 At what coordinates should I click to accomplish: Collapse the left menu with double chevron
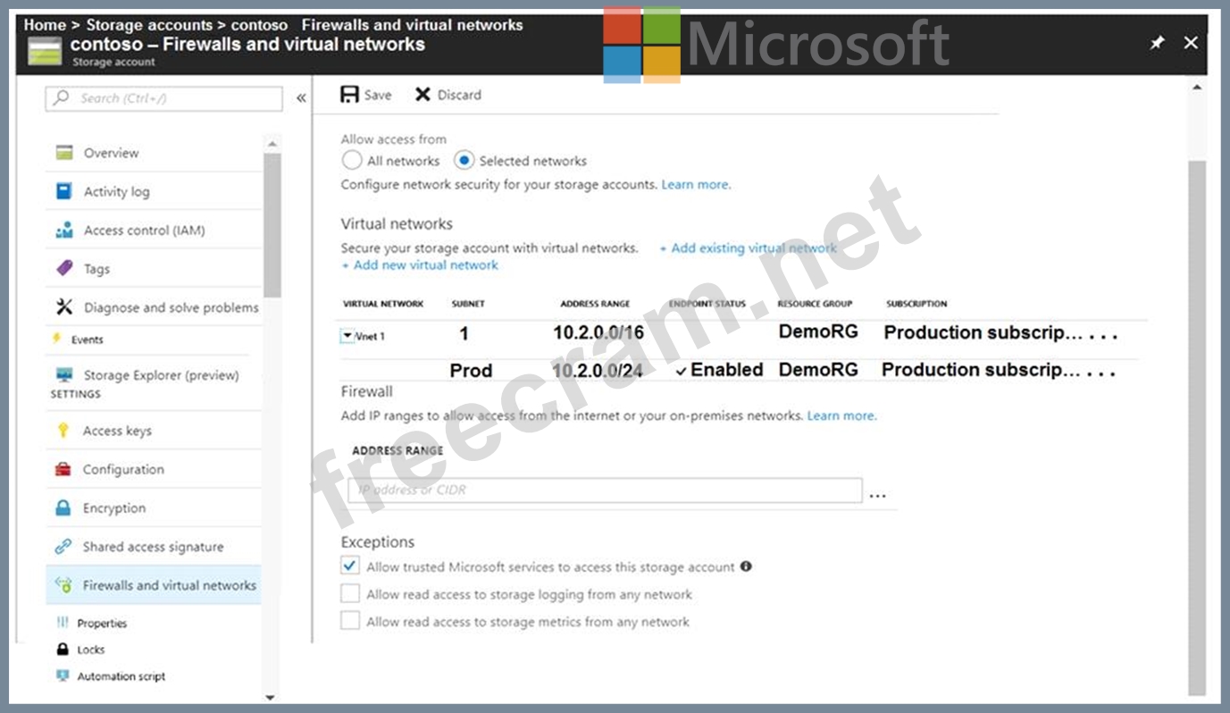point(301,98)
